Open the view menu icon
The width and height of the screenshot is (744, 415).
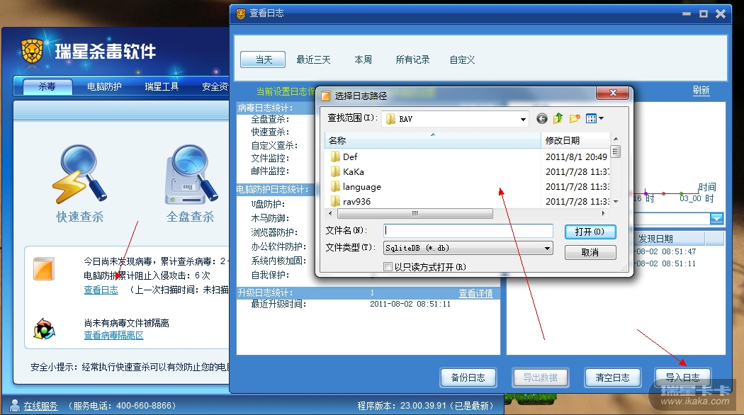(594, 118)
